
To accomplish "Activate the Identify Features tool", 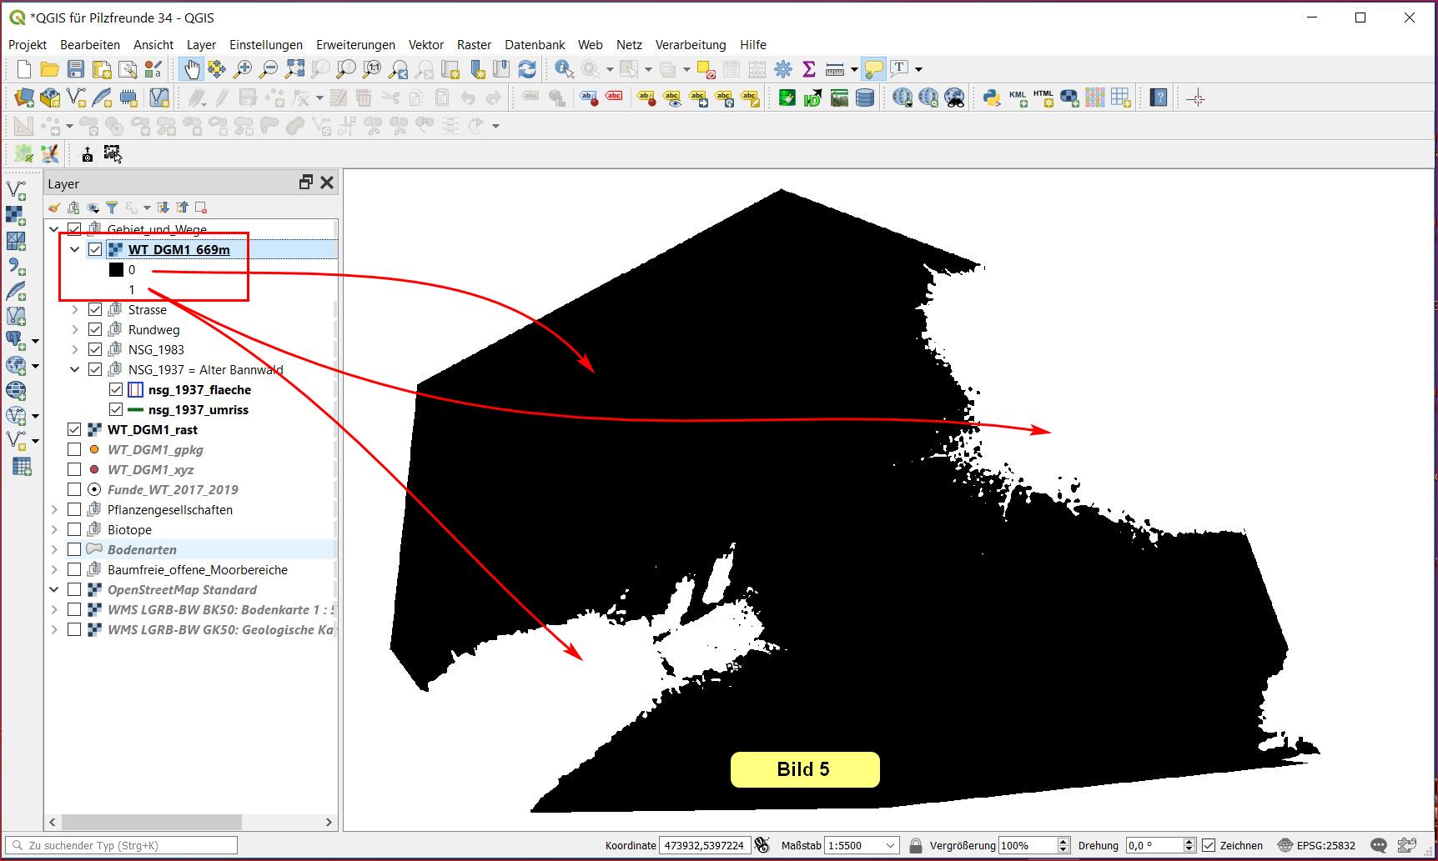I will [x=564, y=69].
